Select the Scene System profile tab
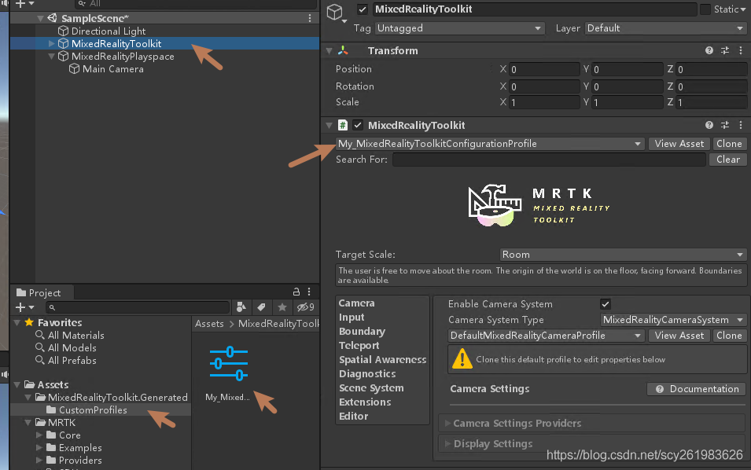The height and width of the screenshot is (470, 751). coord(371,388)
